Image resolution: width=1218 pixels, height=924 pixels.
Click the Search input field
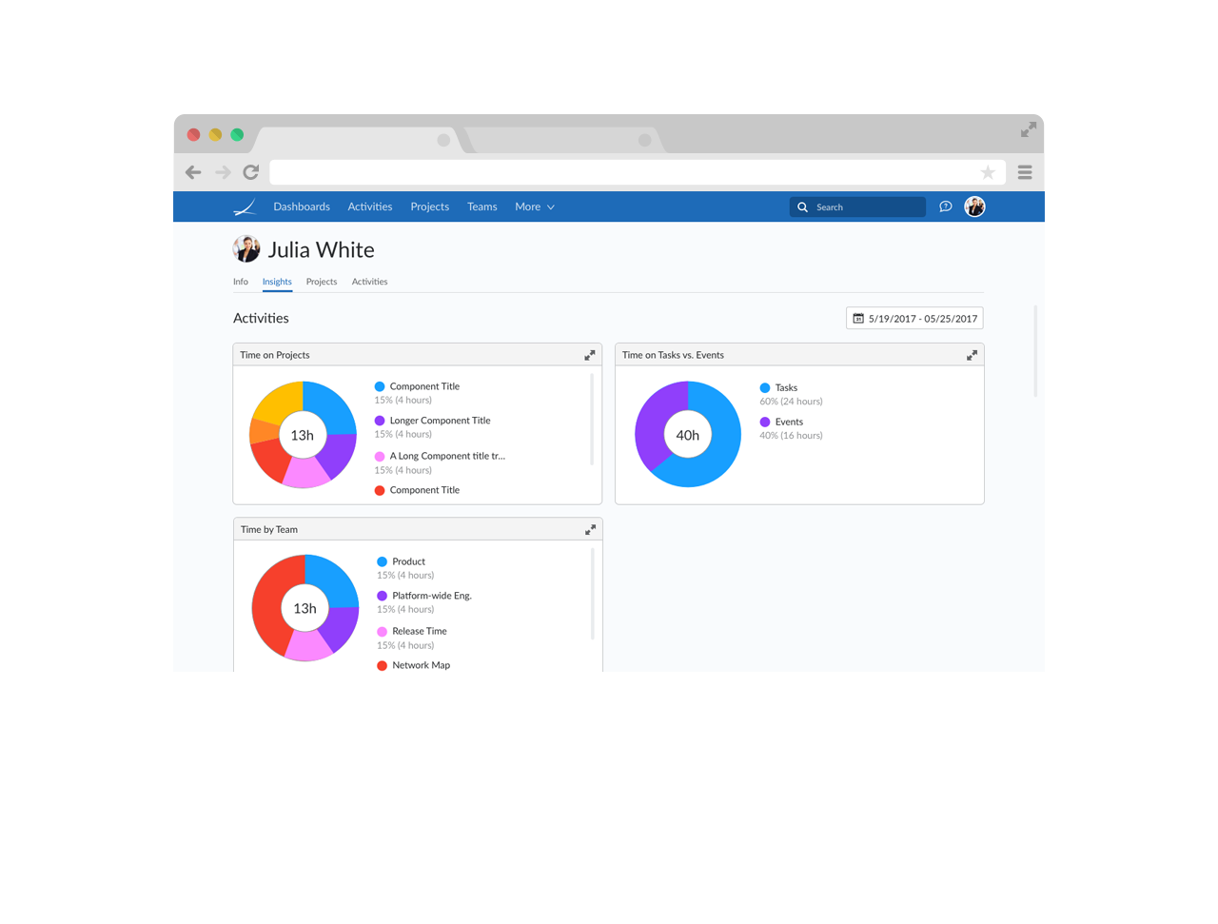pos(857,206)
